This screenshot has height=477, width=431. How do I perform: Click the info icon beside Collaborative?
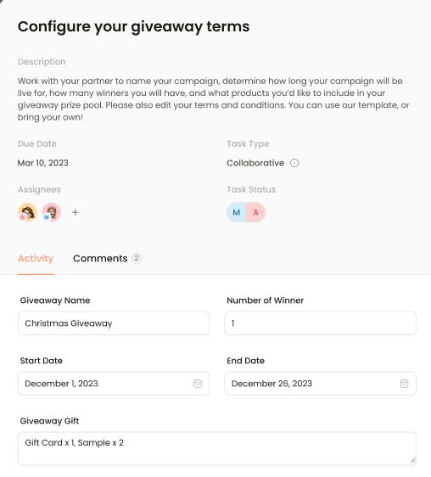coord(294,163)
